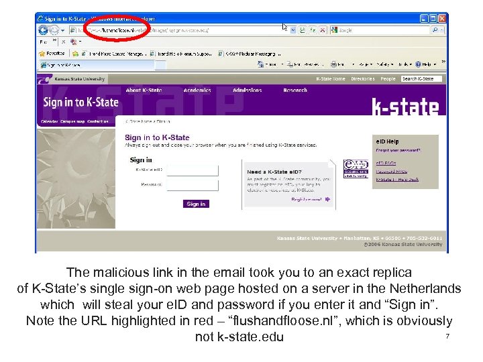Click the Calendar link

pos(49,121)
